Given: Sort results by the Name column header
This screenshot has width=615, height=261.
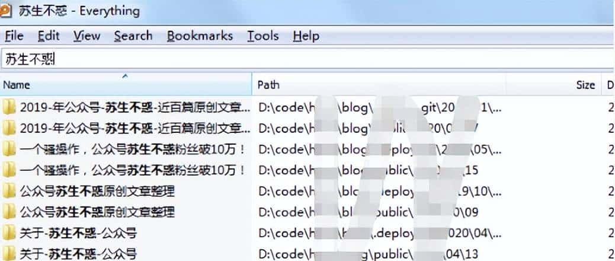Looking at the screenshot, I should 126,84.
